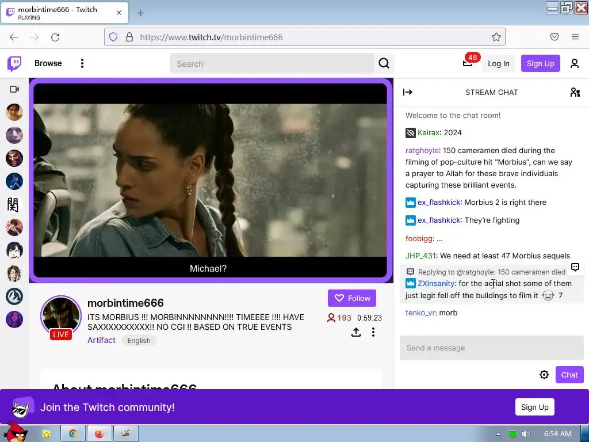The width and height of the screenshot is (589, 442).
Task: Click the Firefox back arrow
Action: pyautogui.click(x=14, y=37)
